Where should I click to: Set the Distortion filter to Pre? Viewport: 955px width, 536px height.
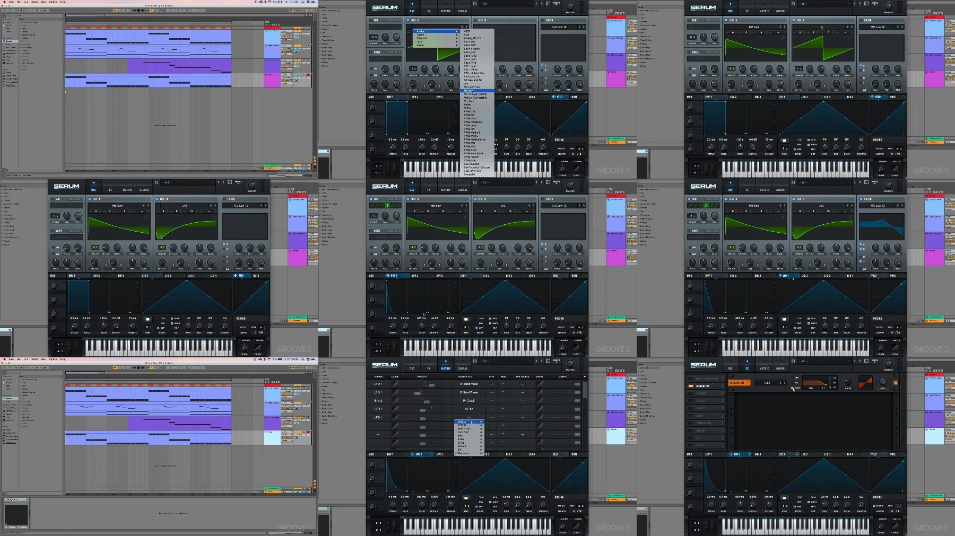point(793,383)
